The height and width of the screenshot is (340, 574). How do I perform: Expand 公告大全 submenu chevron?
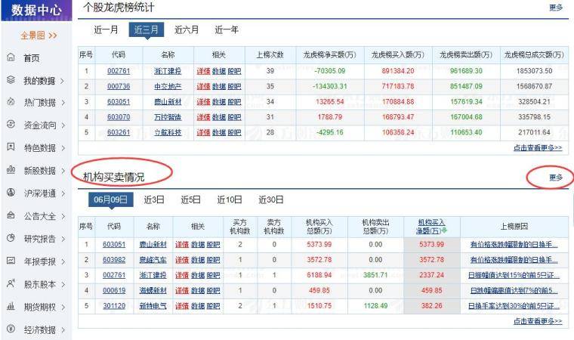pos(63,217)
